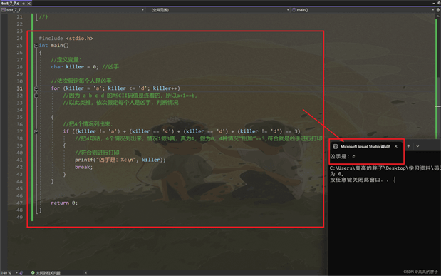Image resolution: width=441 pixels, height=276 pixels.
Task: Click the purple IntelliCode icon in status bar
Action: (x=21, y=272)
